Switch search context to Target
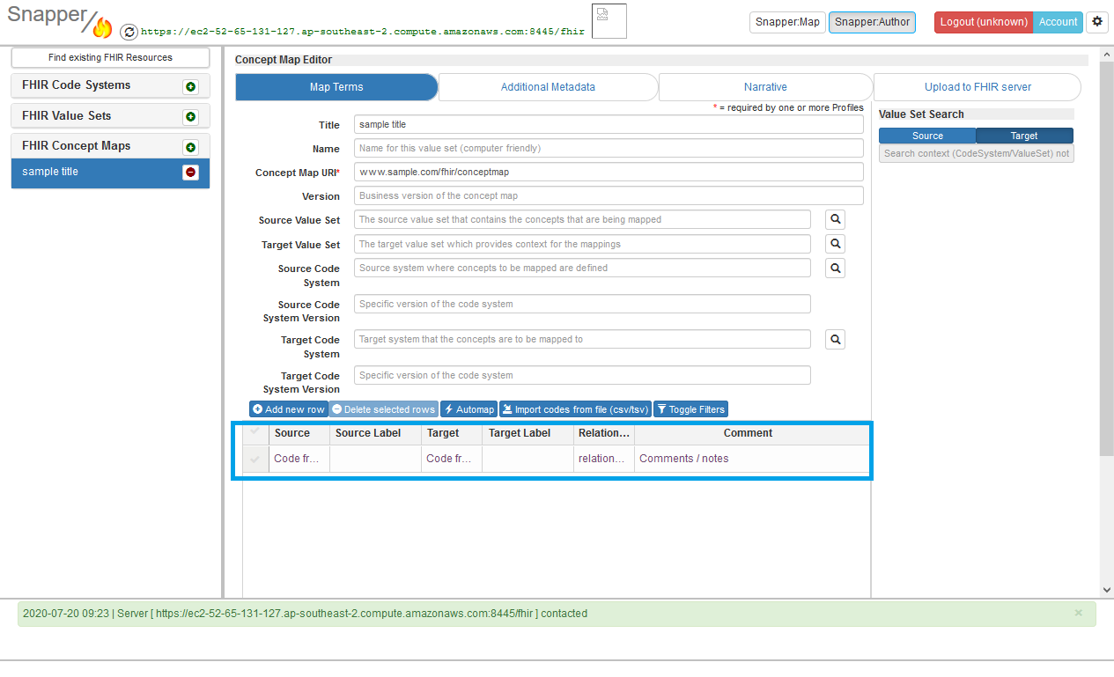Screen dimensions: 1114x677 pos(1024,136)
